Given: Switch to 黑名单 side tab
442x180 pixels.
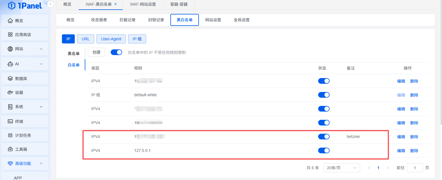Looking at the screenshot, I should pyautogui.click(x=74, y=53).
